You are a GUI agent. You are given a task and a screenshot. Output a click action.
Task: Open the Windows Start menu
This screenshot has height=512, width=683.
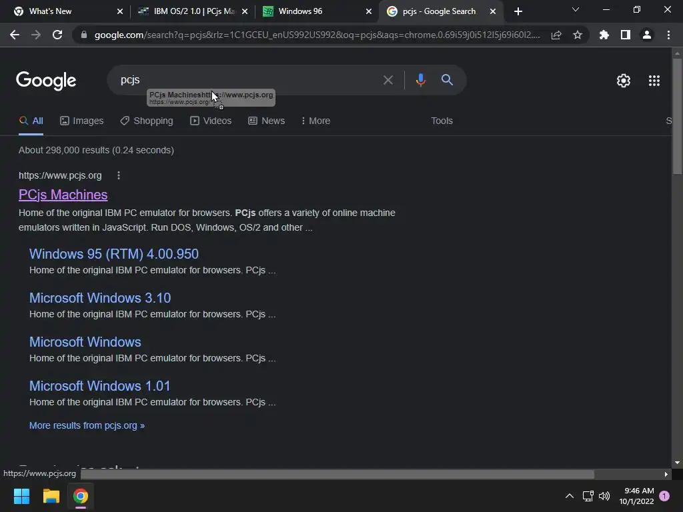coord(21,496)
